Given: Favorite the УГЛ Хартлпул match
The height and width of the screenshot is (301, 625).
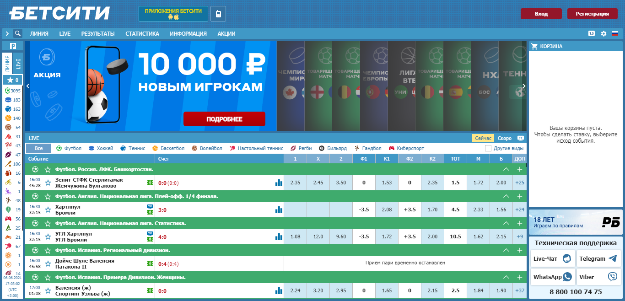Looking at the screenshot, I should [x=48, y=236].
